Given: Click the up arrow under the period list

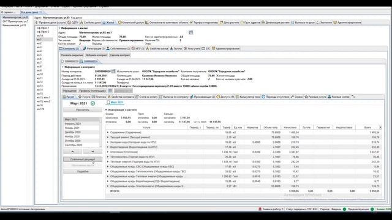Looking at the screenshot, I should click(72, 152).
